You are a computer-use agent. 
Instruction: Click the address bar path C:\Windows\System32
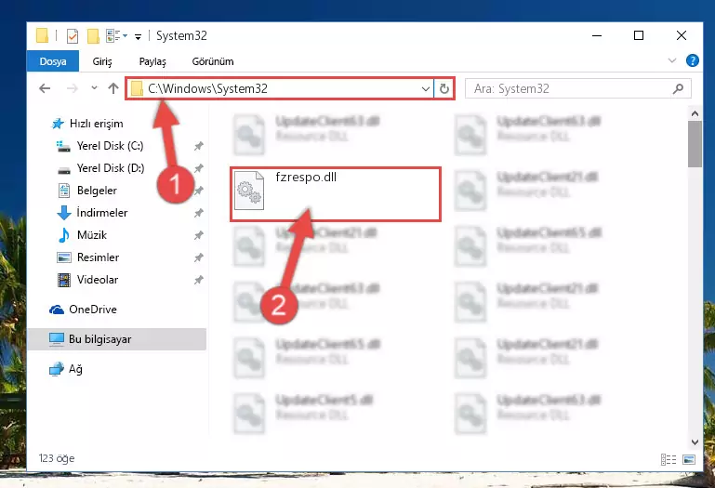coord(207,88)
